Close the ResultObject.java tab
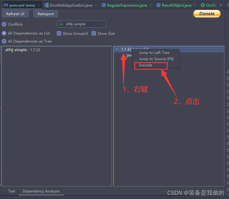This screenshot has height=199, width=229. click(x=195, y=5)
